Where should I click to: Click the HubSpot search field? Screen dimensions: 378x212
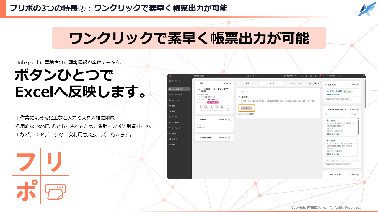[x=221, y=76]
